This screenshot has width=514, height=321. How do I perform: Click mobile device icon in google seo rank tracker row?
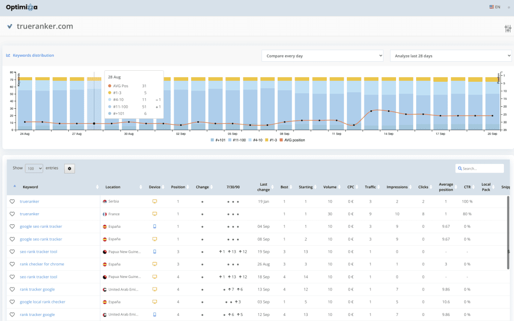(x=155, y=226)
